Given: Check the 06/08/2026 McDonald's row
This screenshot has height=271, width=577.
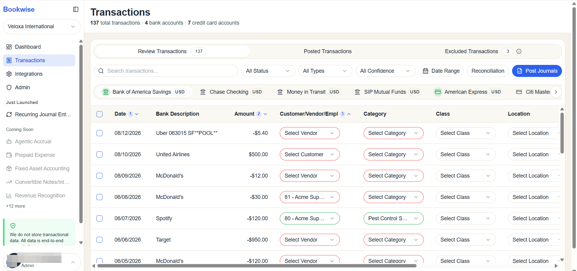Looking at the screenshot, I should point(99,197).
